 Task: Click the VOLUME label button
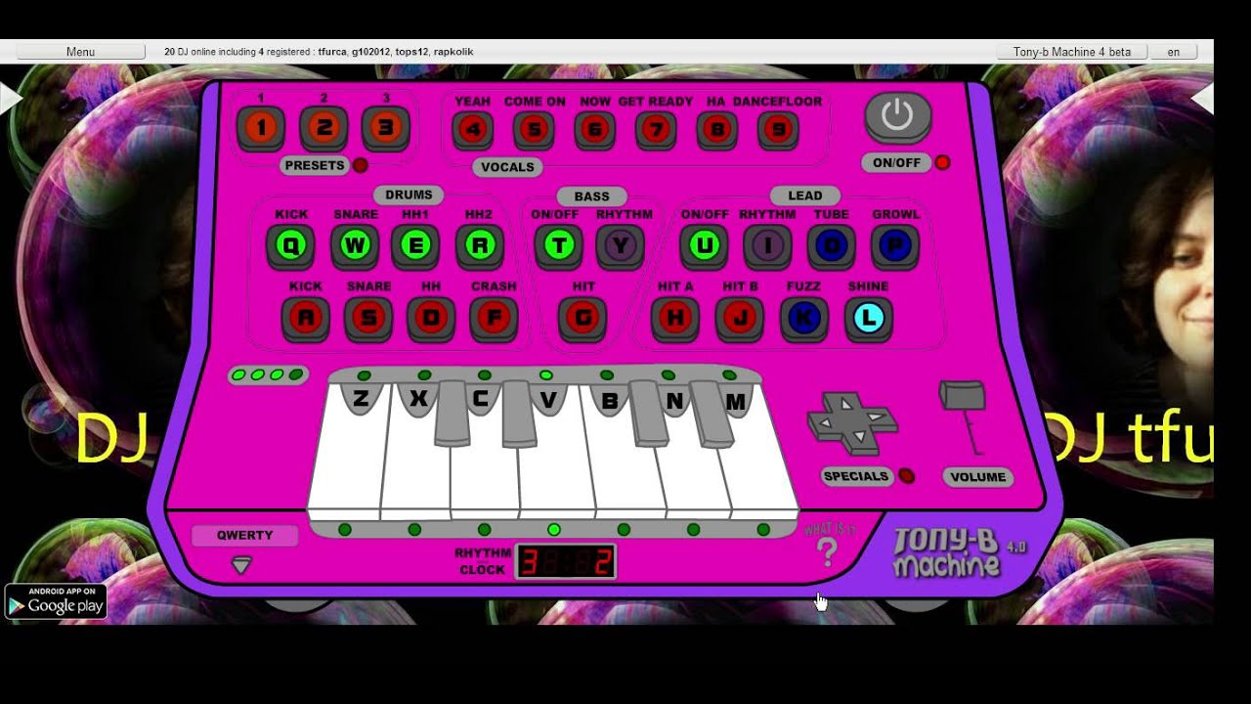coord(978,477)
